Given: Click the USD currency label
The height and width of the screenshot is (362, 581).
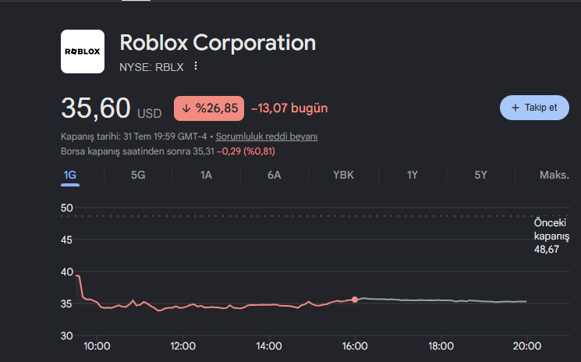Looking at the screenshot, I should (x=149, y=113).
